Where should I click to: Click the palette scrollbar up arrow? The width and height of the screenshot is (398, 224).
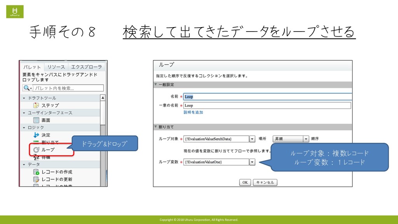[x=103, y=98]
